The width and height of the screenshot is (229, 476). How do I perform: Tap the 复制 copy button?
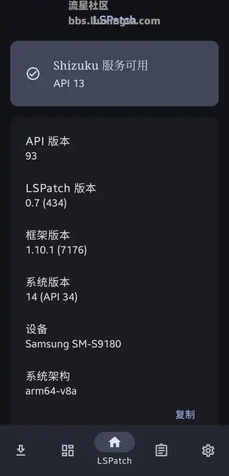(185, 414)
